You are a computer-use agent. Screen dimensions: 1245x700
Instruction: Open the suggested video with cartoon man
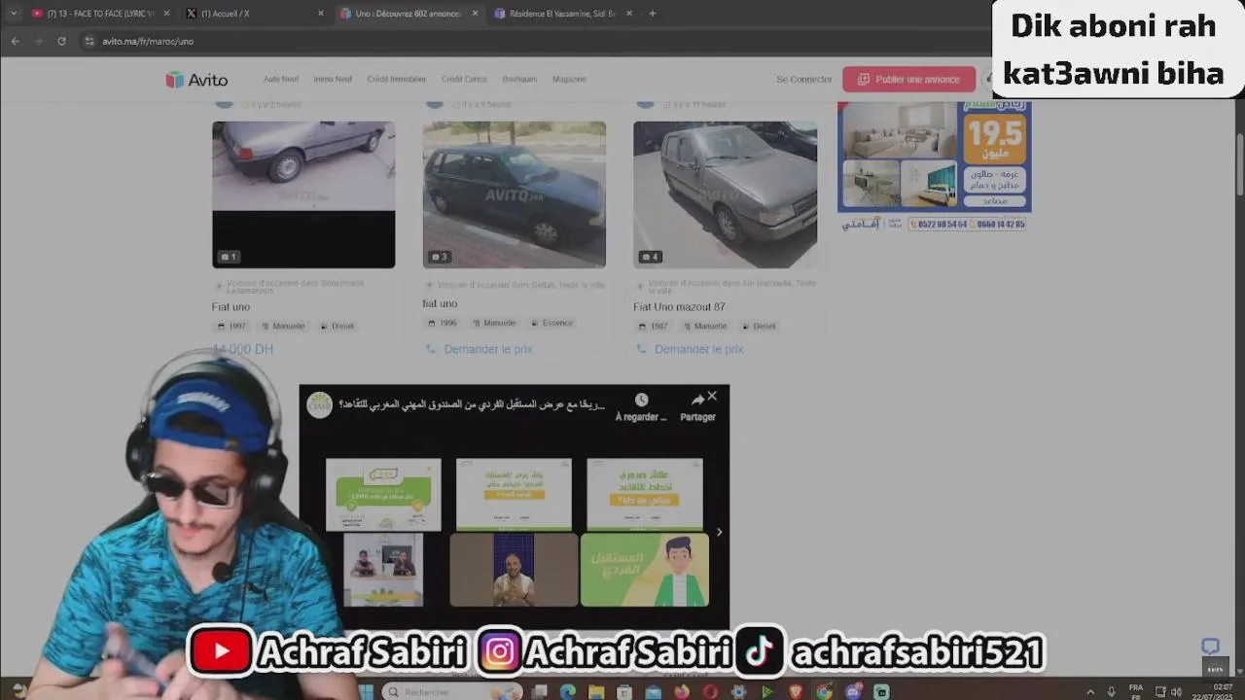(x=645, y=570)
